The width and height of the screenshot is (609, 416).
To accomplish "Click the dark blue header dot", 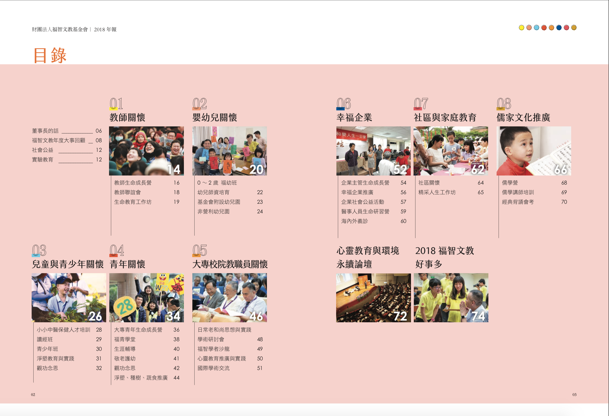I will tap(559, 28).
